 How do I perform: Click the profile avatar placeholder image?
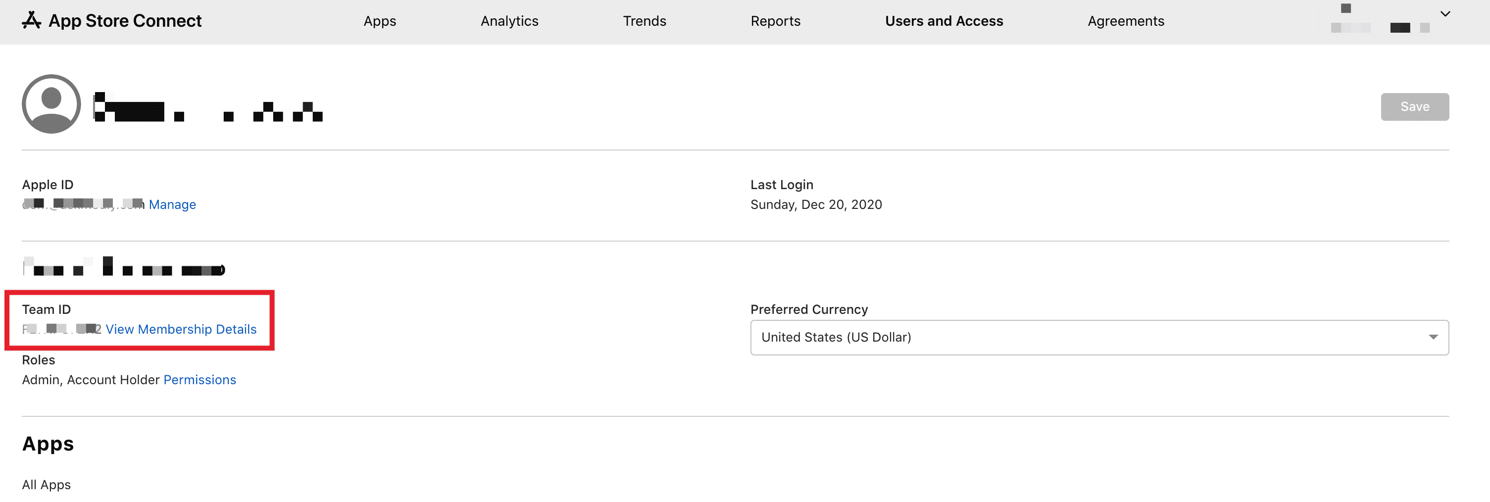click(x=50, y=103)
